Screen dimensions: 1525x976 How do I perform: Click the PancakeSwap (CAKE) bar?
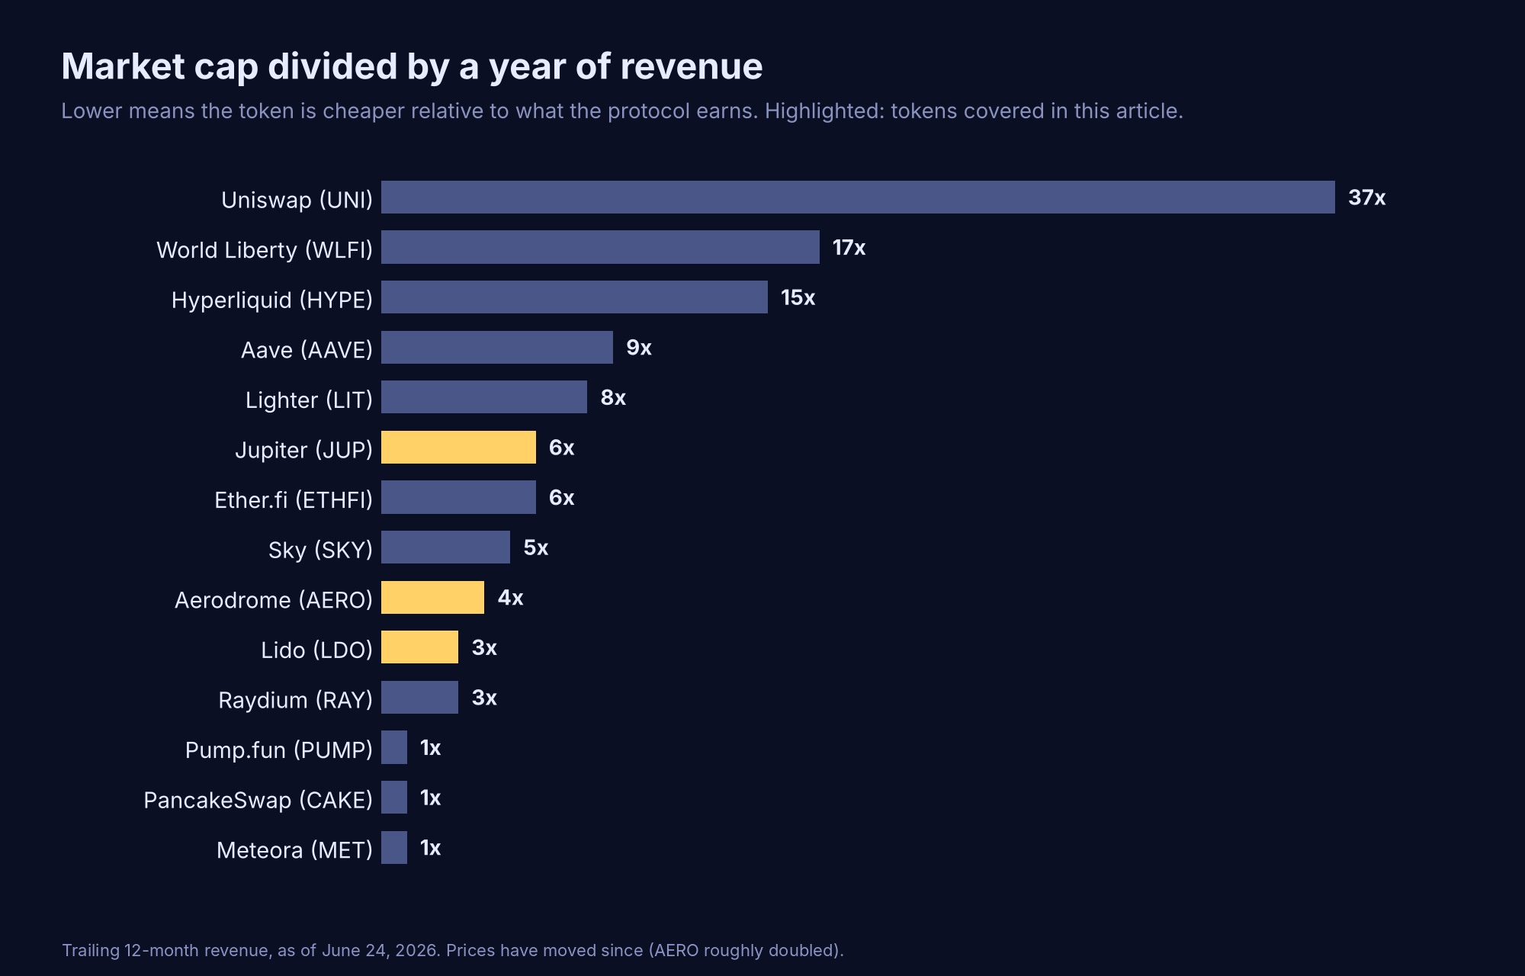pos(394,798)
